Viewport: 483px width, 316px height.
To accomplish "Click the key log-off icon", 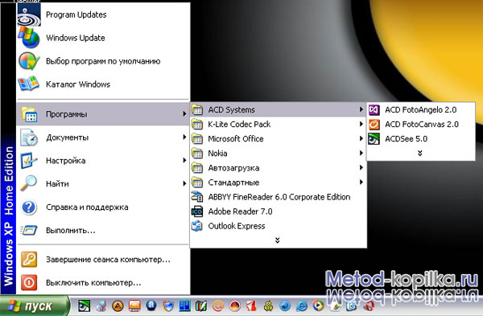I will click(x=29, y=260).
